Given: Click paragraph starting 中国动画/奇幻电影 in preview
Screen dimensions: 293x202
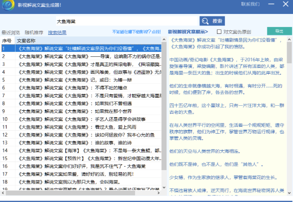Looking at the screenshot, I should click(226, 66).
